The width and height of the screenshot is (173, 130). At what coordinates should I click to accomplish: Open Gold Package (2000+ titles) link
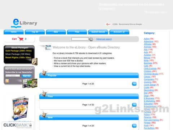pos(18,51)
